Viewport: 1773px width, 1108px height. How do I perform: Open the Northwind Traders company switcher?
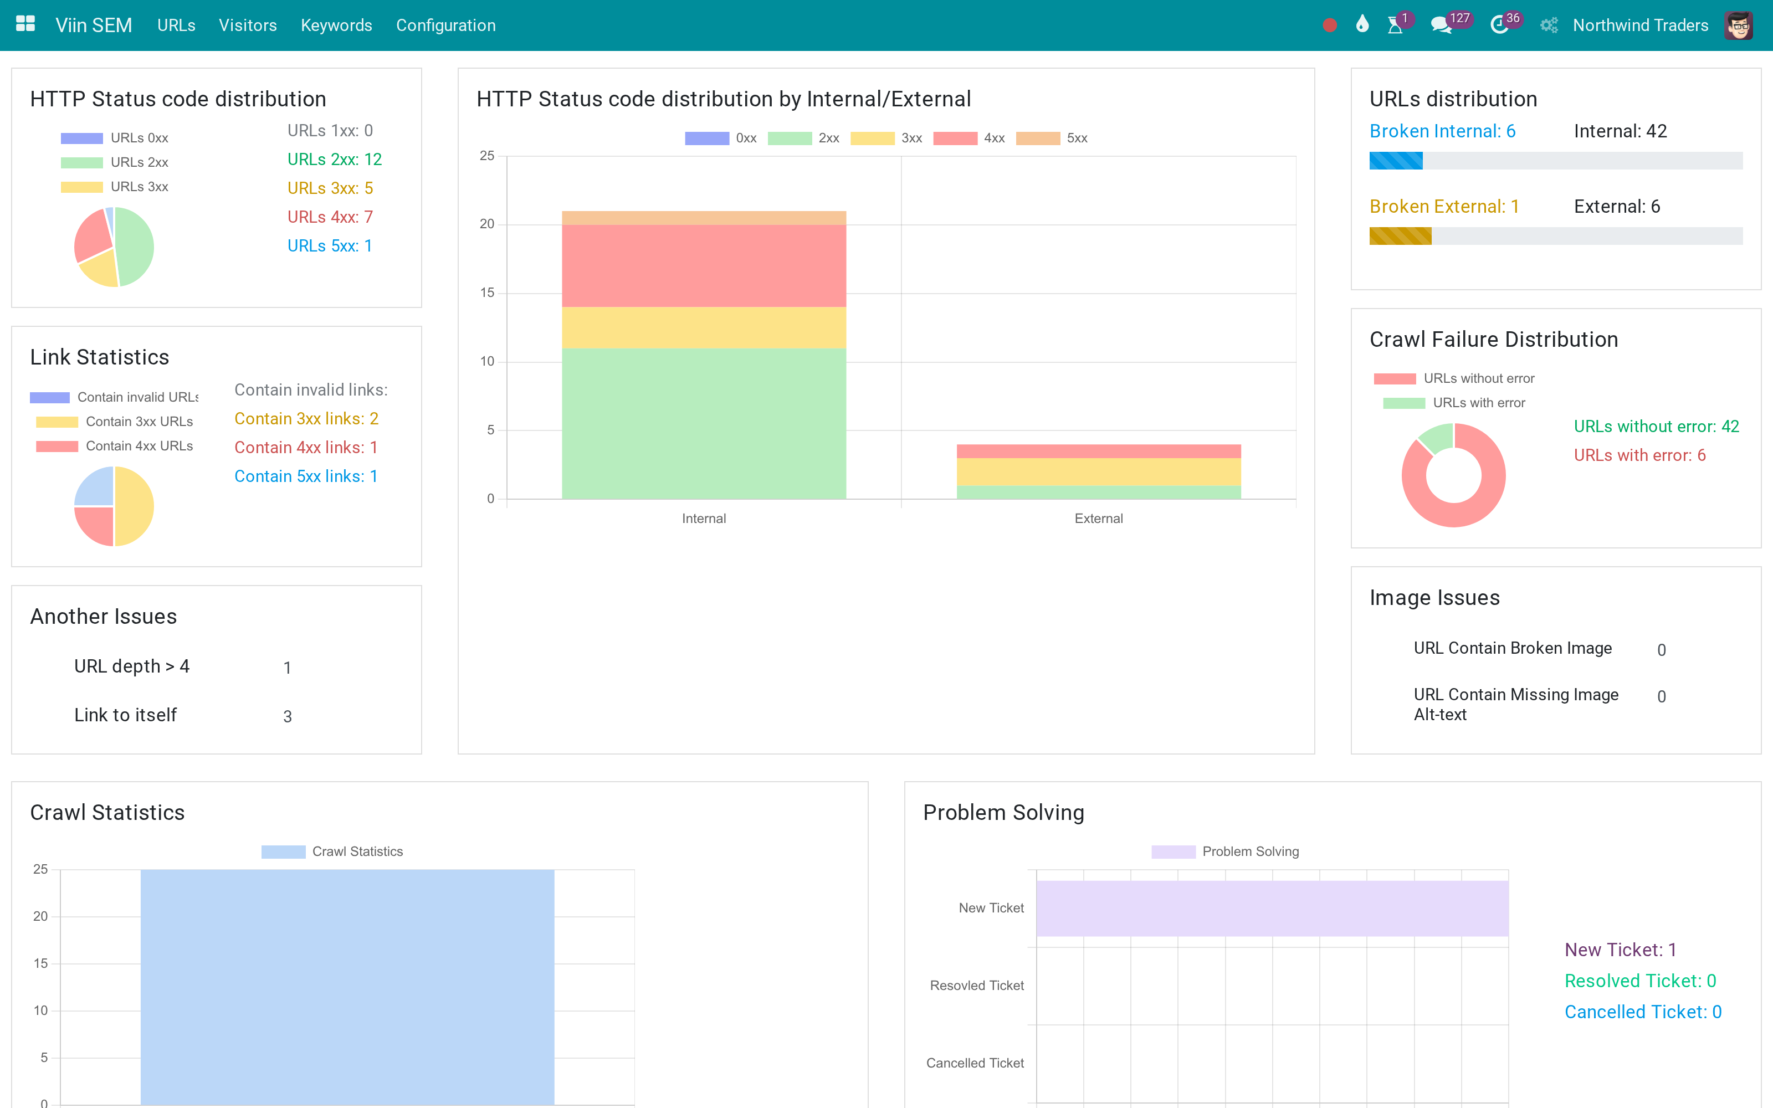point(1639,25)
